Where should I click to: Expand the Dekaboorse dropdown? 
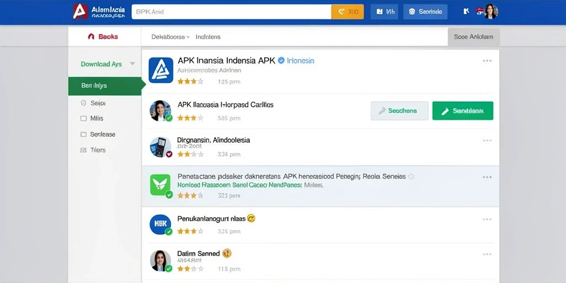pyautogui.click(x=170, y=37)
